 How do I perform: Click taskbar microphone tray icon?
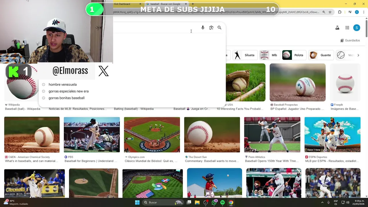point(329,202)
